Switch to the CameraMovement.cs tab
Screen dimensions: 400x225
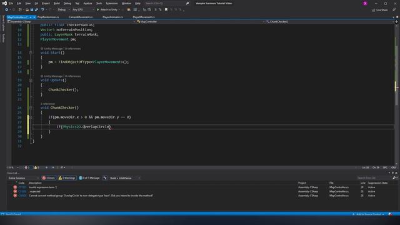(81, 17)
